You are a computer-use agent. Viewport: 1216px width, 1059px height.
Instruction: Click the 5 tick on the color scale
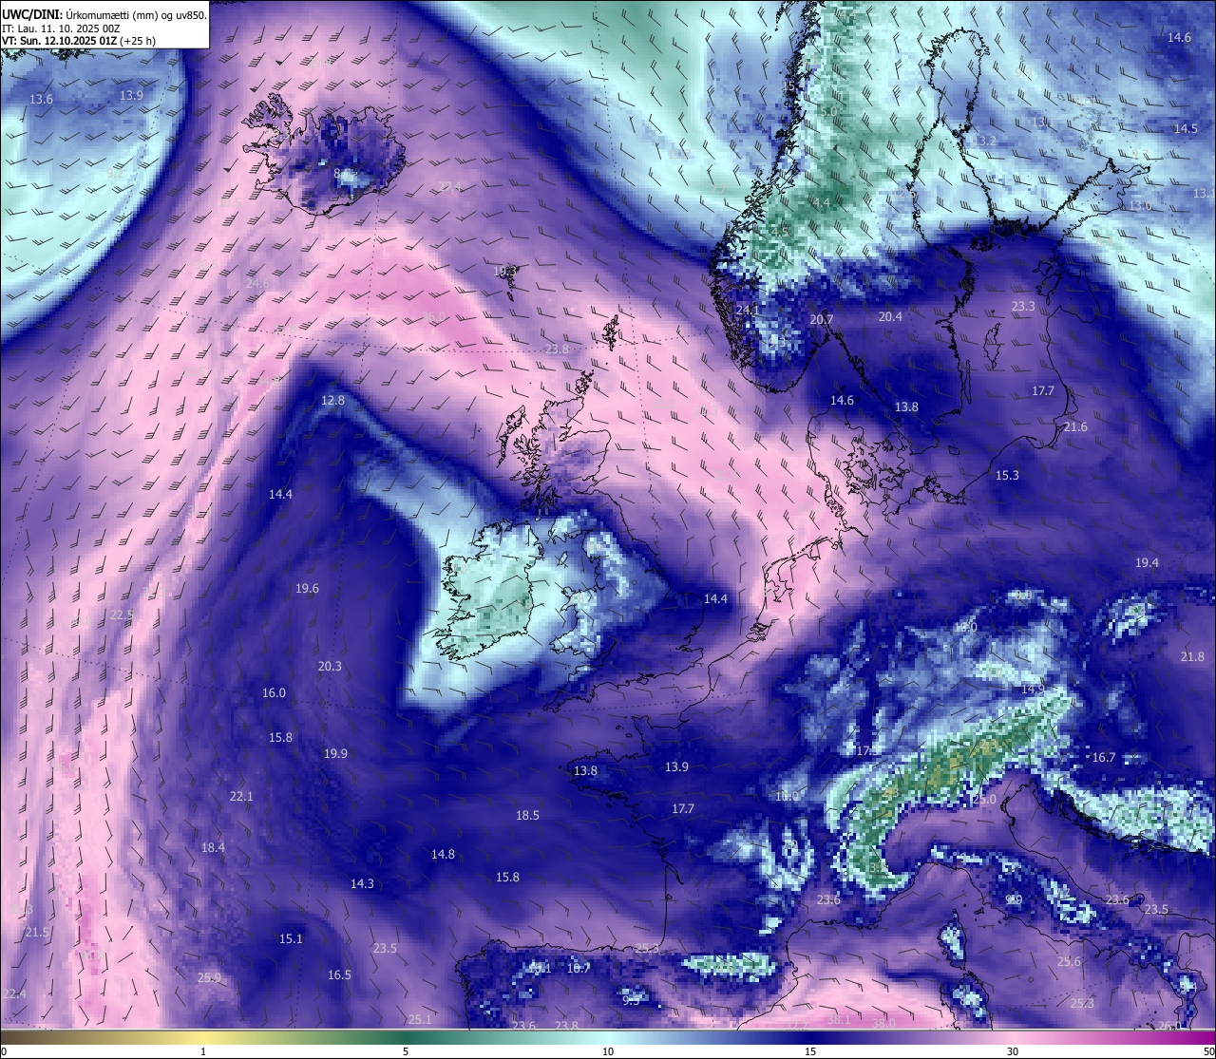(406, 1051)
